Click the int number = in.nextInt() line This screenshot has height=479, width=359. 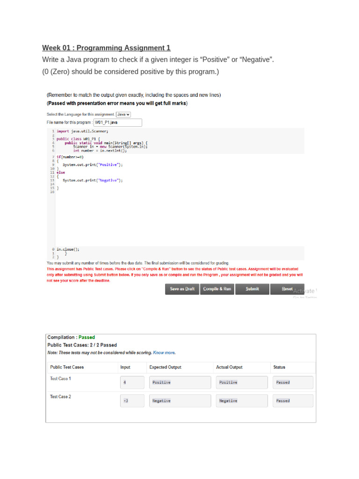100,151
